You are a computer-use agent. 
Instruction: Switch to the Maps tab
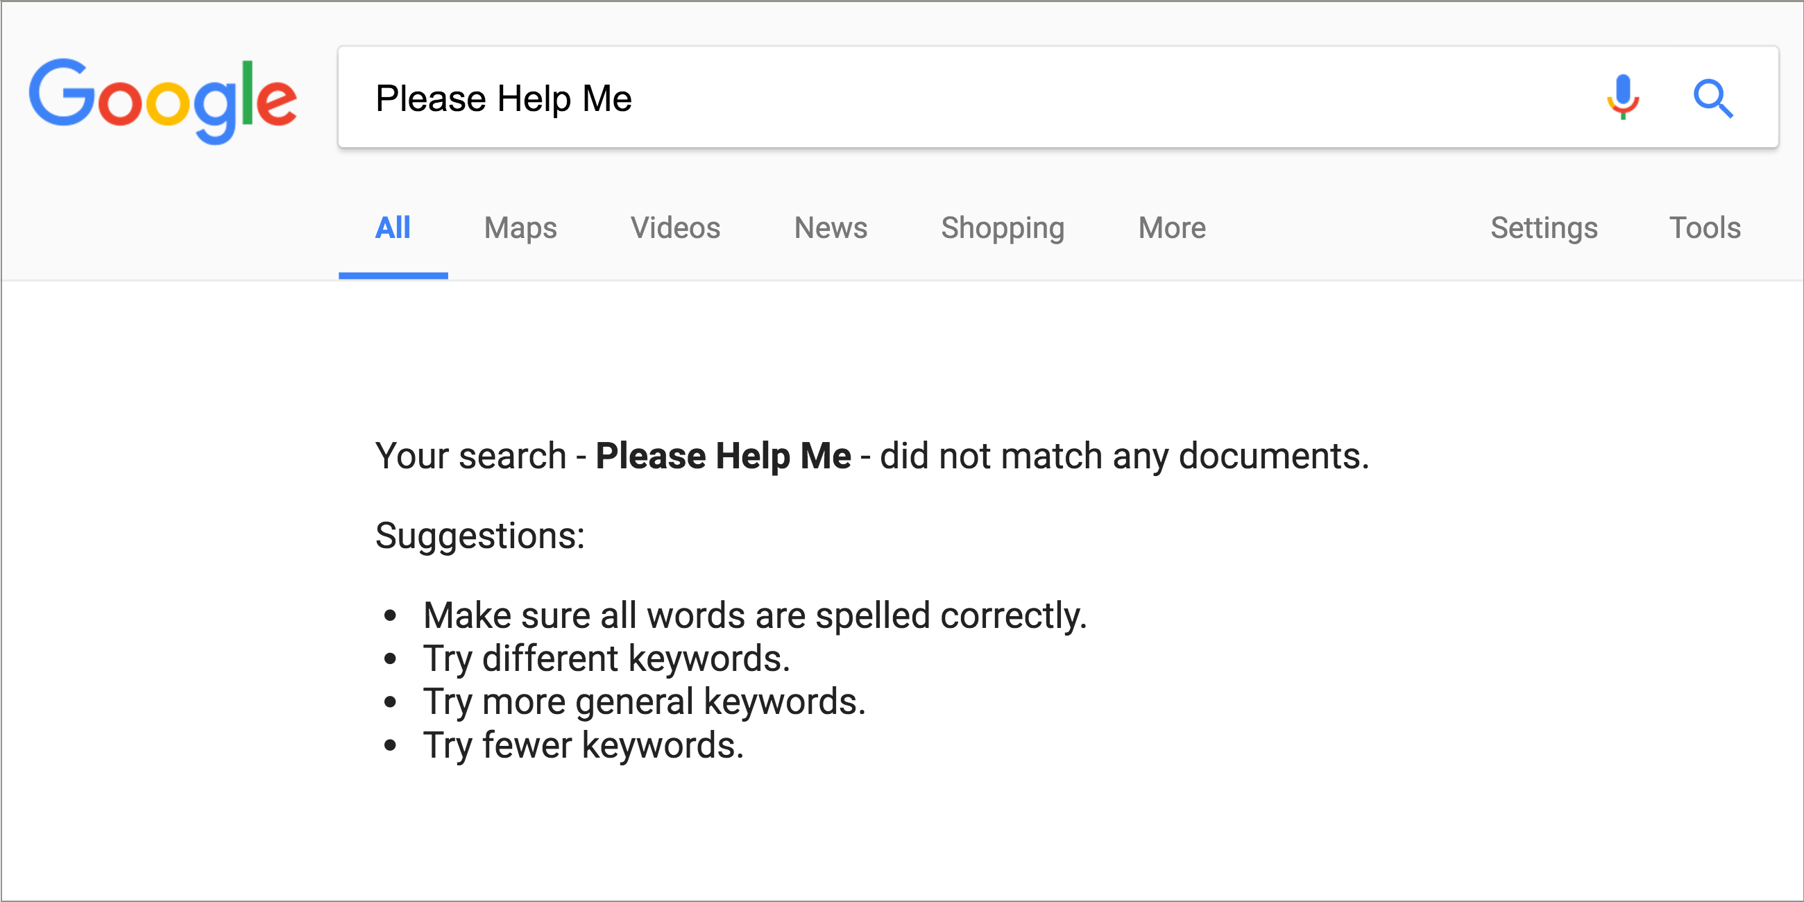520,228
